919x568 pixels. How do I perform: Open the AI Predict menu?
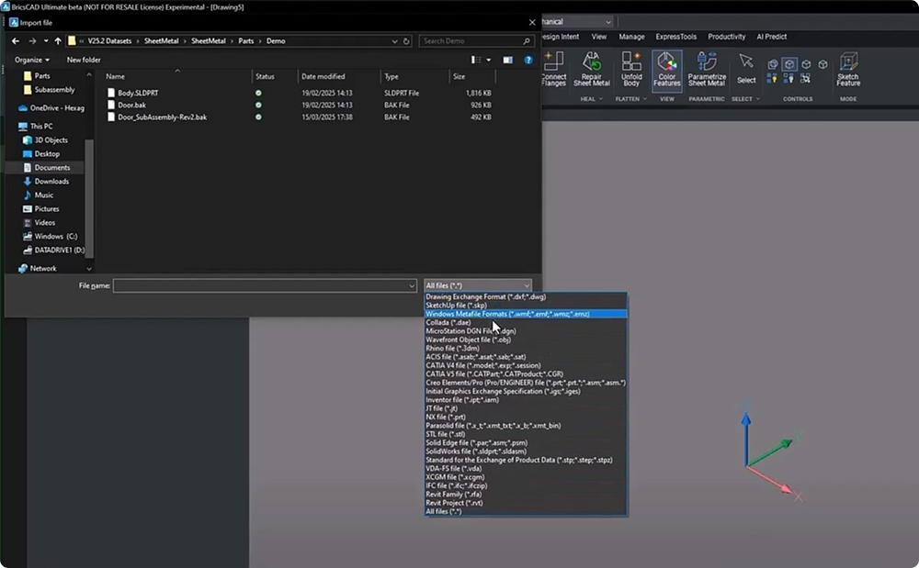(x=771, y=37)
